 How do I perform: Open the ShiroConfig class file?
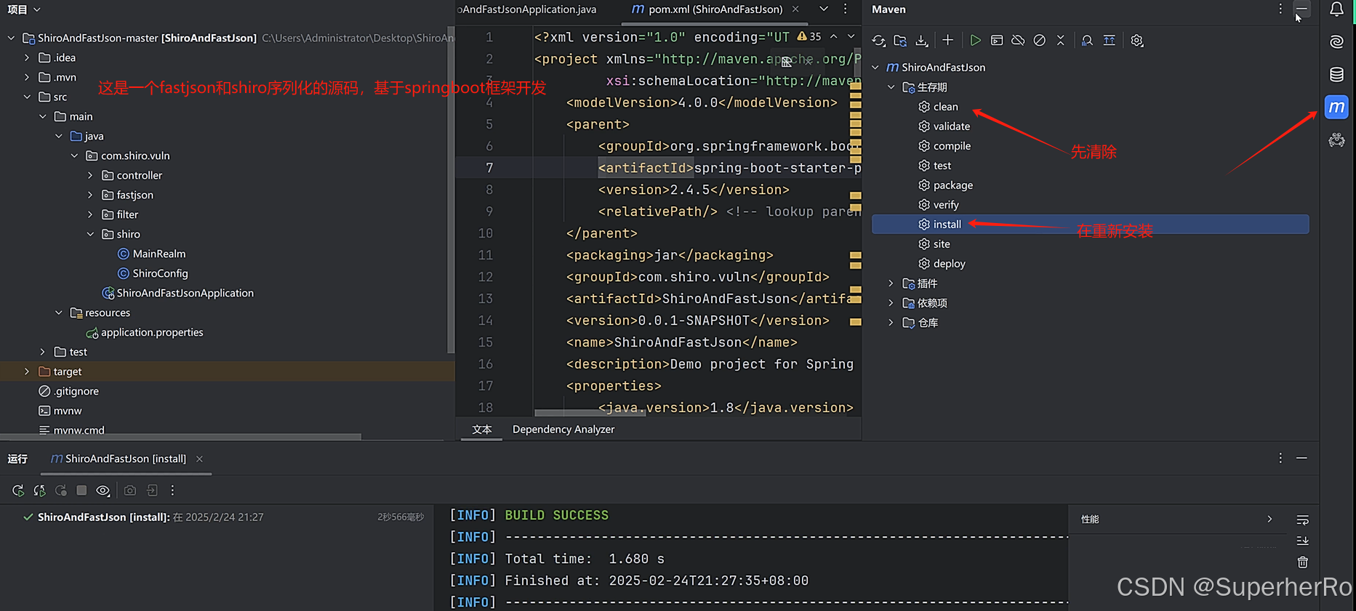(160, 273)
